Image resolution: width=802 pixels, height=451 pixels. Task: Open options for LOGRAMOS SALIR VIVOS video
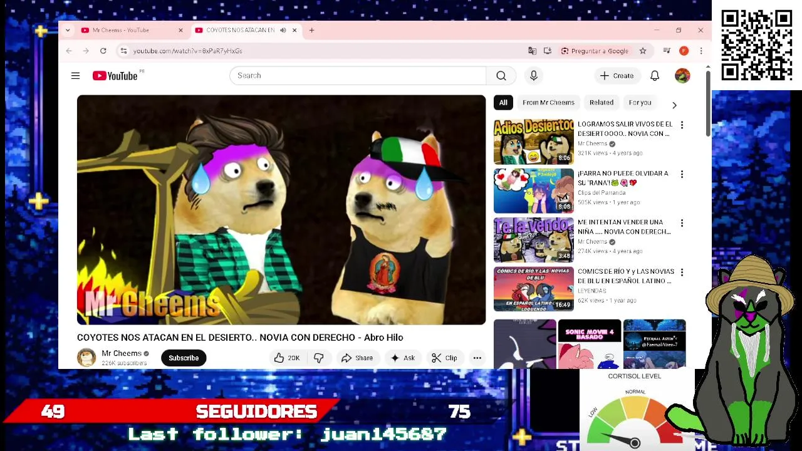pyautogui.click(x=682, y=125)
